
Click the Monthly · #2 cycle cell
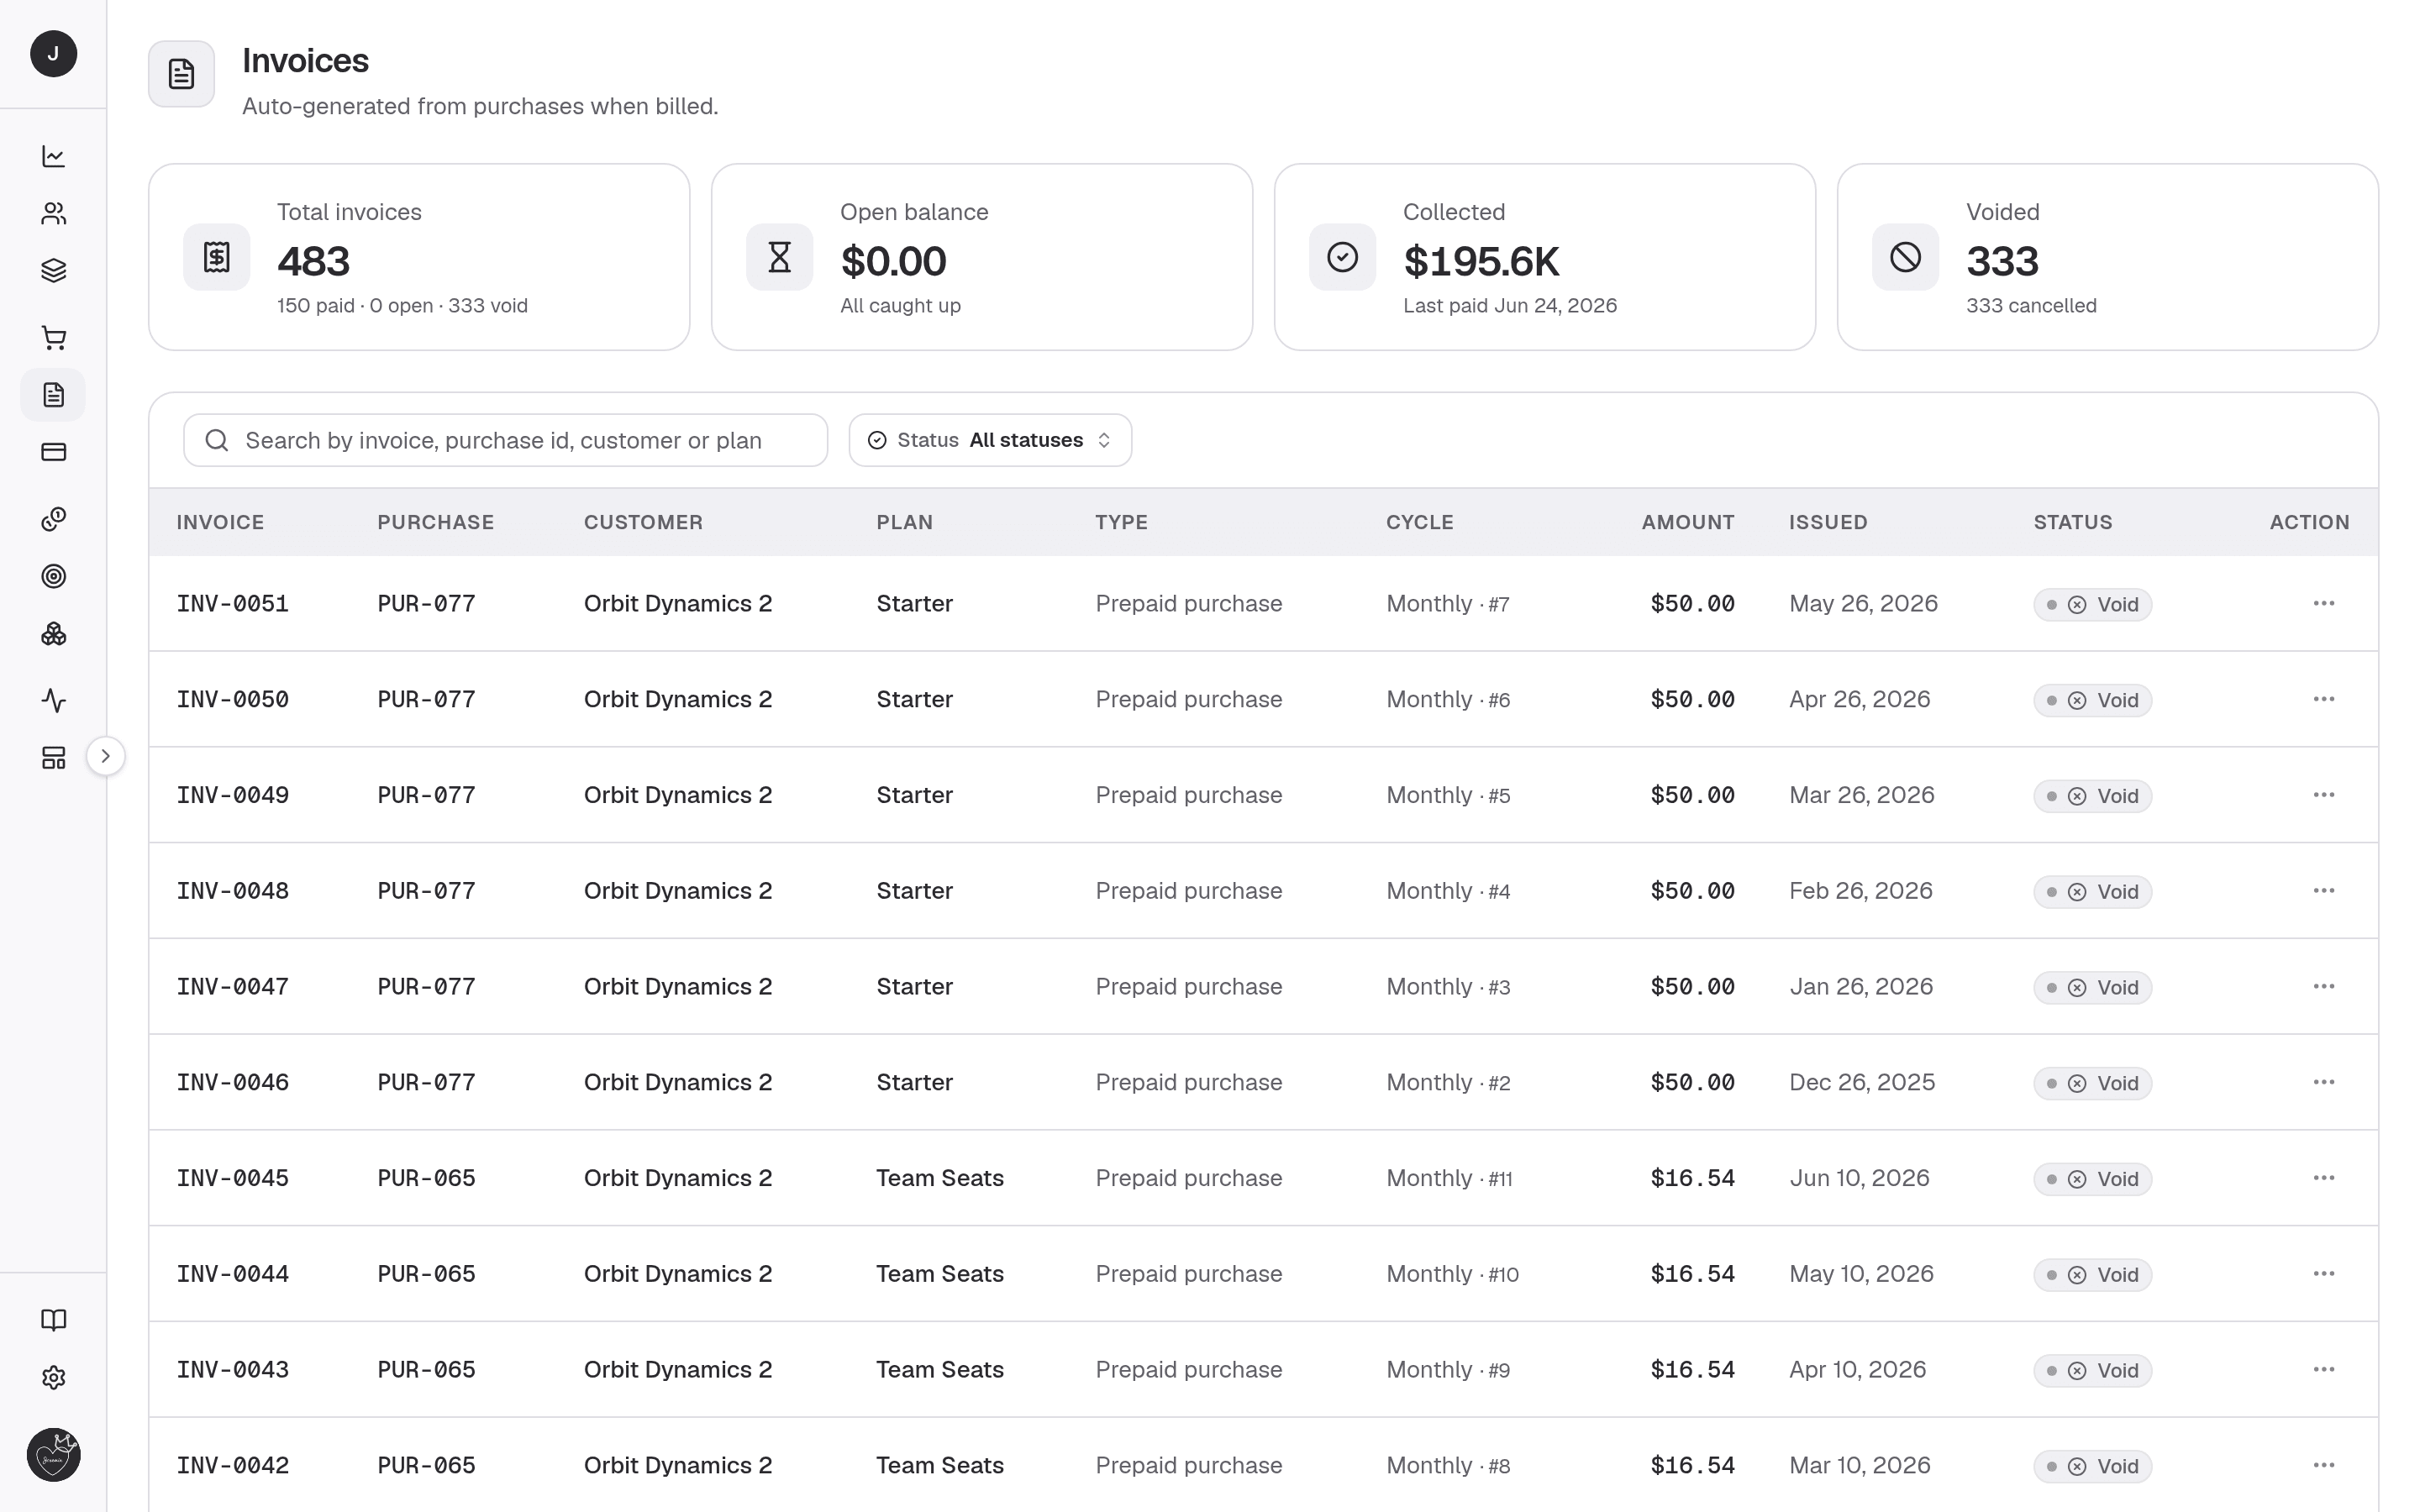point(1448,1083)
